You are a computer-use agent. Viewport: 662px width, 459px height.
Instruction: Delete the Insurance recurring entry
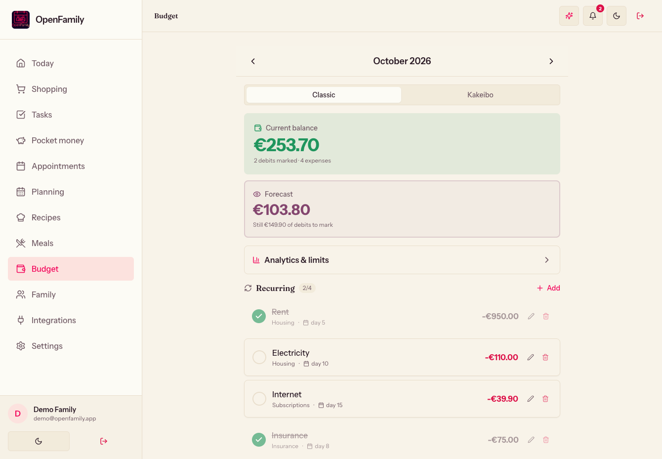pos(546,440)
